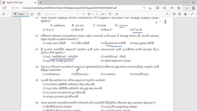
Task: Reload the page with the refresh icon
Action: (x=5, y=8)
